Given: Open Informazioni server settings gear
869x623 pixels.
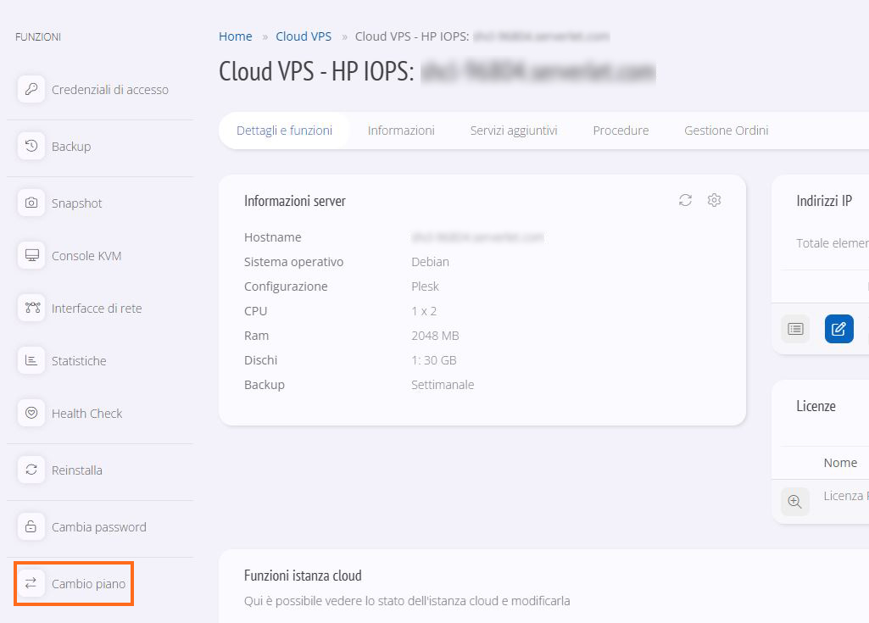Looking at the screenshot, I should (x=715, y=200).
